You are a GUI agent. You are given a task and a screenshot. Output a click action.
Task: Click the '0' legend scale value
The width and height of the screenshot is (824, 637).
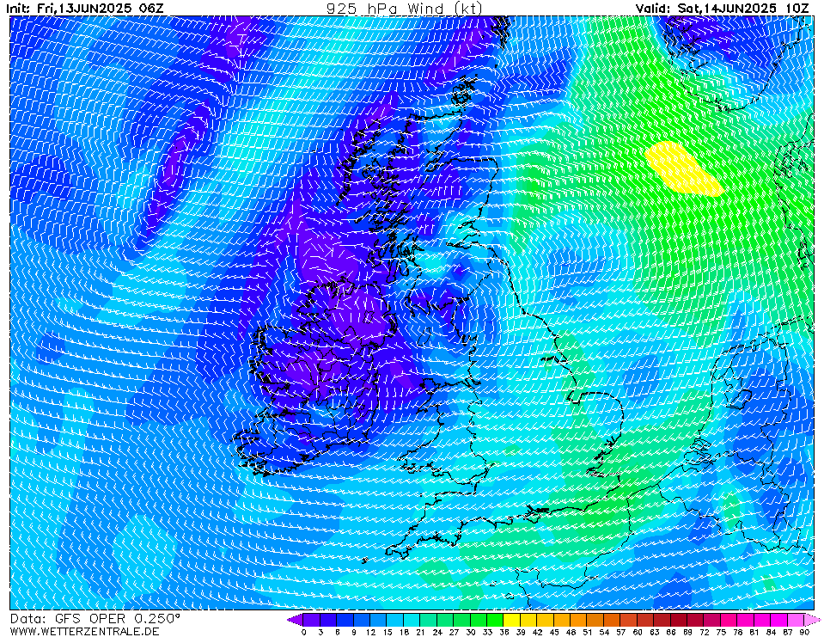point(304,632)
